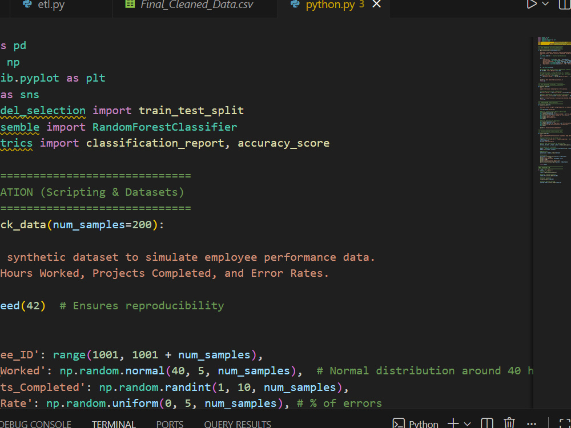Show the QUERY RESULTS panel tab
The height and width of the screenshot is (428, 571).
(x=238, y=424)
